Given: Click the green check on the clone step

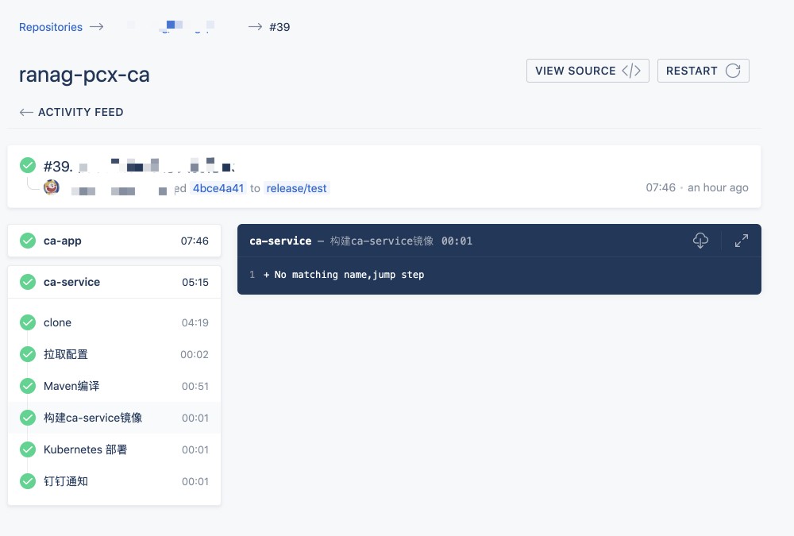Looking at the screenshot, I should click(x=27, y=322).
